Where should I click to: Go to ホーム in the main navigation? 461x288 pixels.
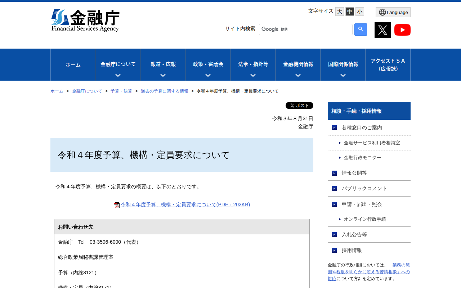click(x=73, y=65)
